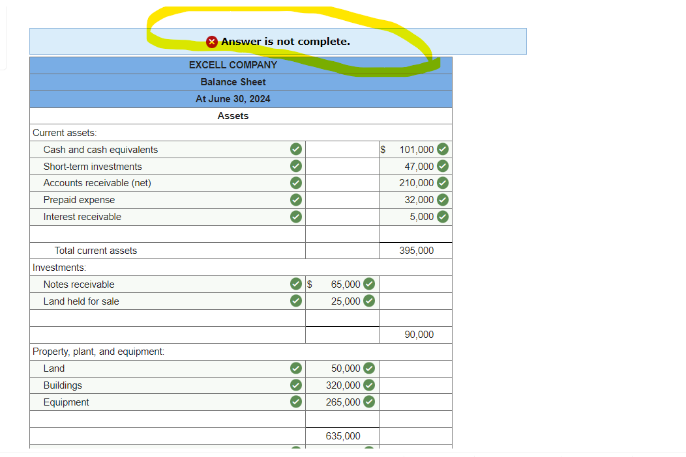Image resolution: width=686 pixels, height=457 pixels.
Task: Click the empty amount cell under Land held for sale
Action: pos(342,318)
